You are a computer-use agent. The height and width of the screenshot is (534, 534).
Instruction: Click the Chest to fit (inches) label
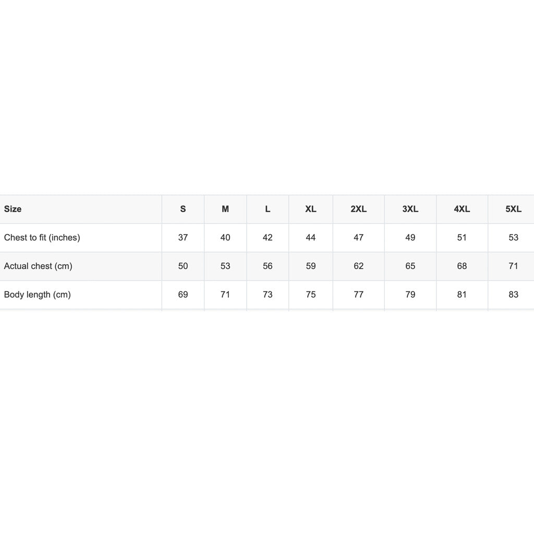pos(42,238)
